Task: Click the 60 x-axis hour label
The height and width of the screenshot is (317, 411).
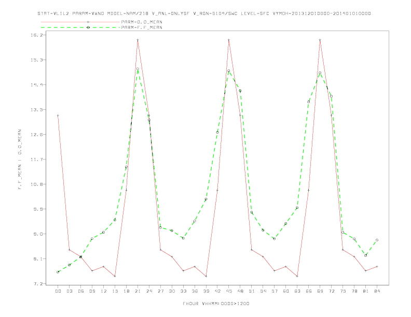Action: 286,291
